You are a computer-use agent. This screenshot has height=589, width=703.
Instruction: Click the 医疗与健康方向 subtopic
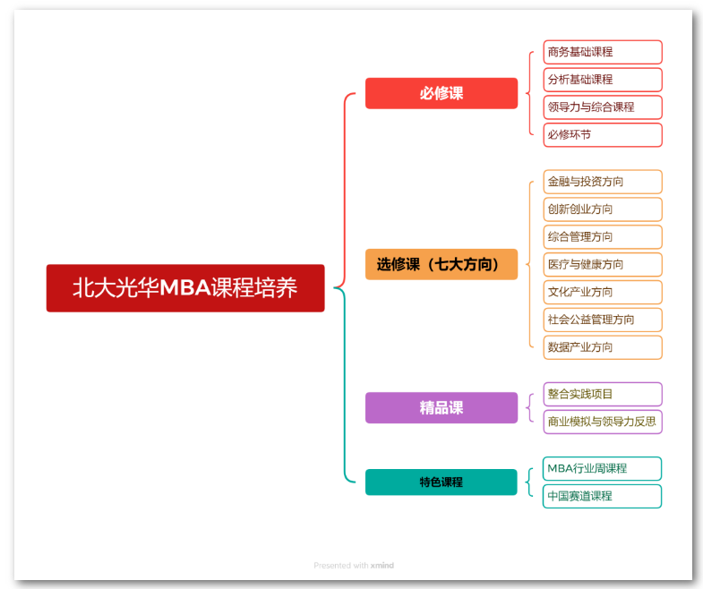(x=603, y=264)
